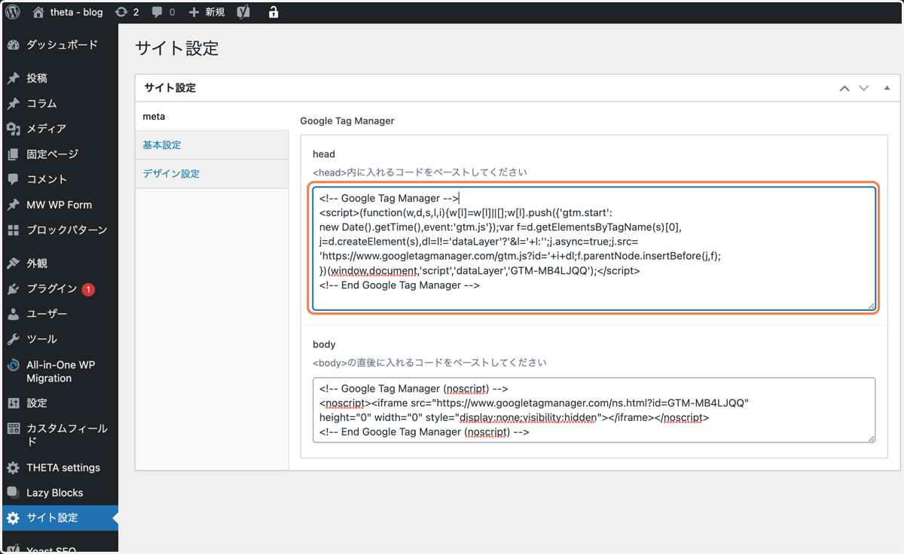Open the theta - blog site link
The height and width of the screenshot is (554, 904).
[x=76, y=12]
